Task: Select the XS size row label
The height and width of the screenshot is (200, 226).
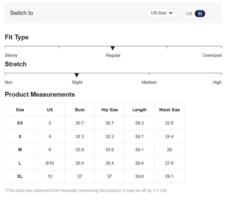Action: [20, 123]
